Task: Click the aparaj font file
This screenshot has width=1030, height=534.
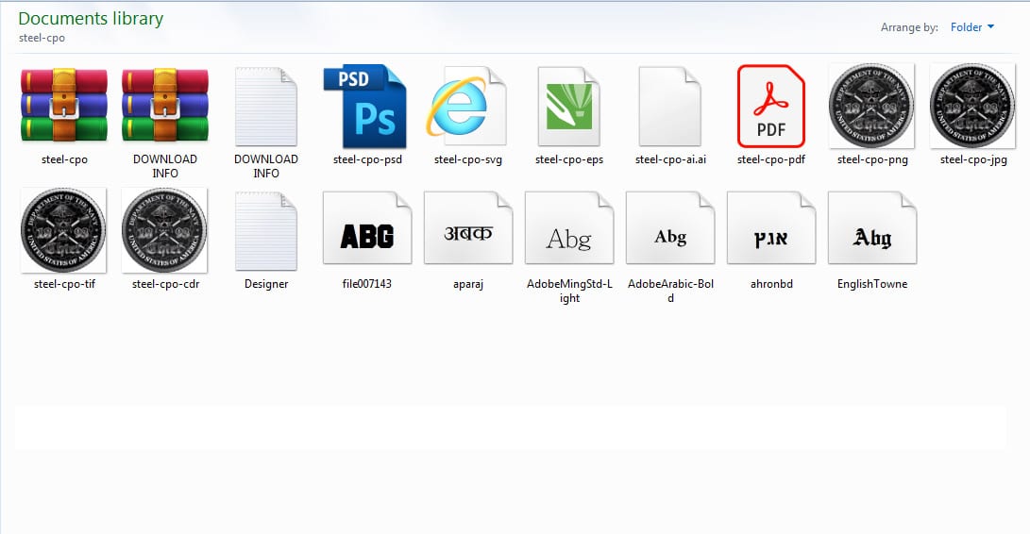Action: coord(467,230)
